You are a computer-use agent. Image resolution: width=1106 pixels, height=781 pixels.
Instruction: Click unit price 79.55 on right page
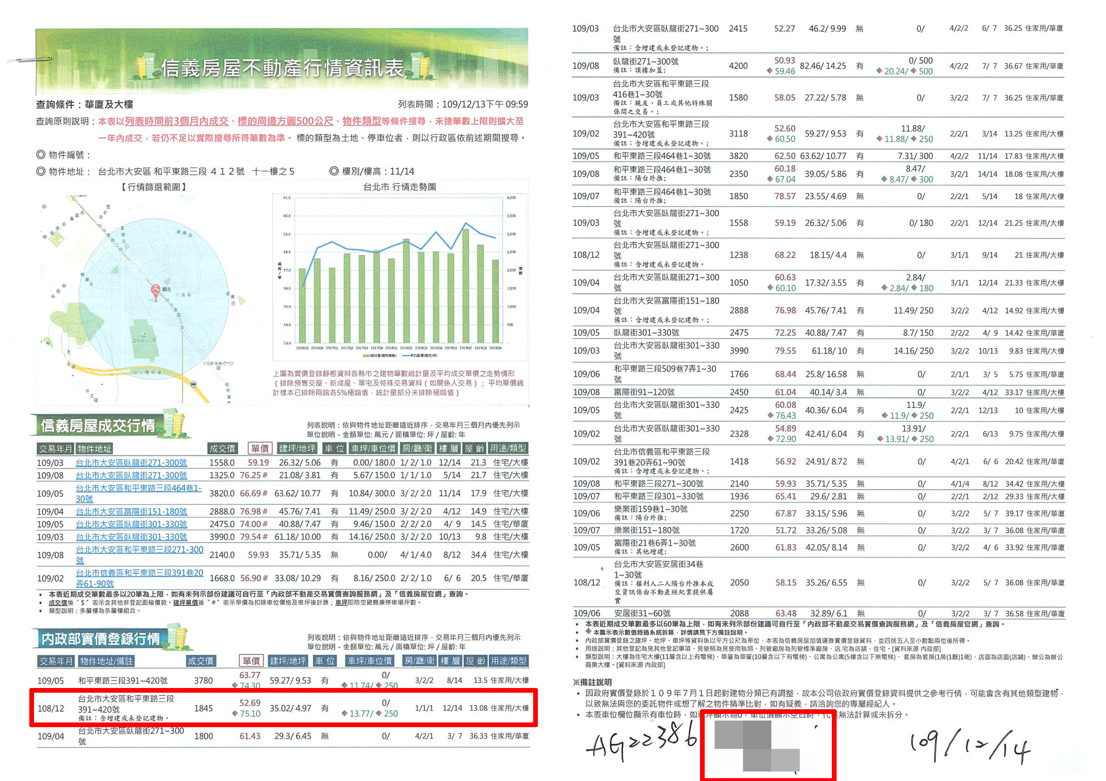pyautogui.click(x=785, y=351)
